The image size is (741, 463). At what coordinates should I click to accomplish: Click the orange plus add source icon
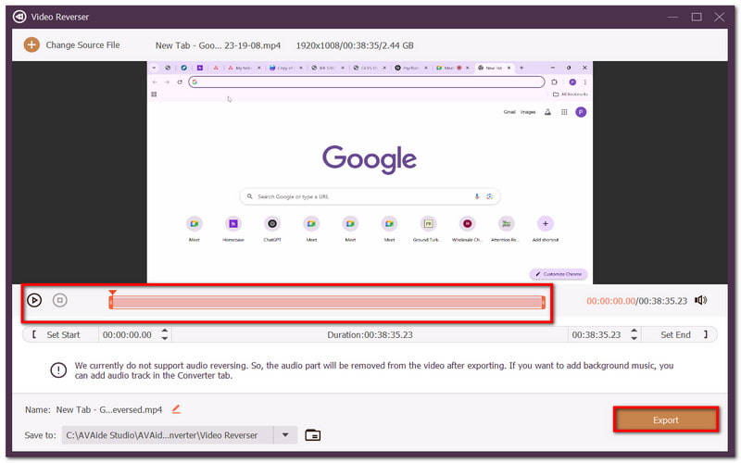[31, 44]
